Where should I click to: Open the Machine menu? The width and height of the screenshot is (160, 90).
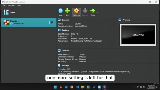(x=11, y=5)
